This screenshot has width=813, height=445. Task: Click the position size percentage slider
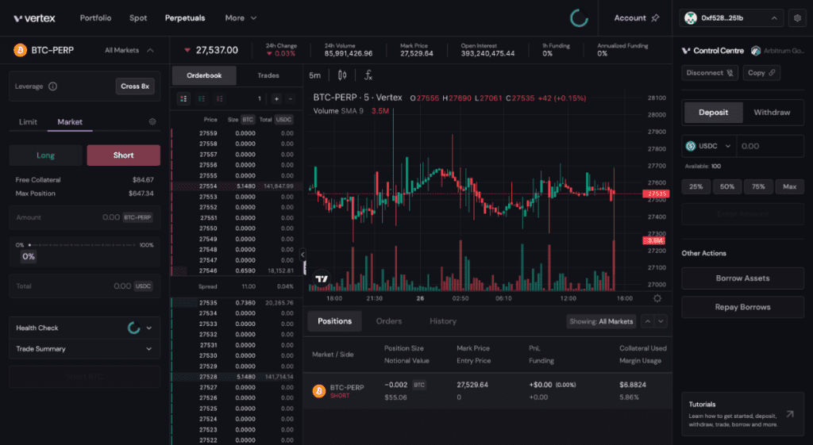(82, 245)
